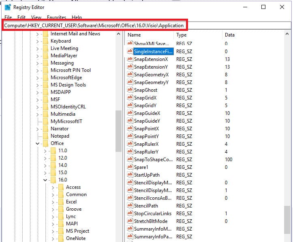Viewport: 293px width, 242px height.
Task: Select the MSOIdentityCRL key
Action: pyautogui.click(x=68, y=107)
